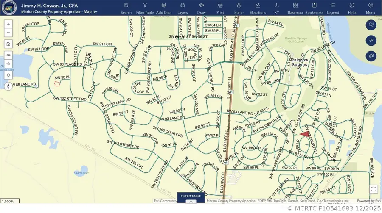Open the round measure ruler tool
The width and height of the screenshot is (382, 213).
(371, 40)
